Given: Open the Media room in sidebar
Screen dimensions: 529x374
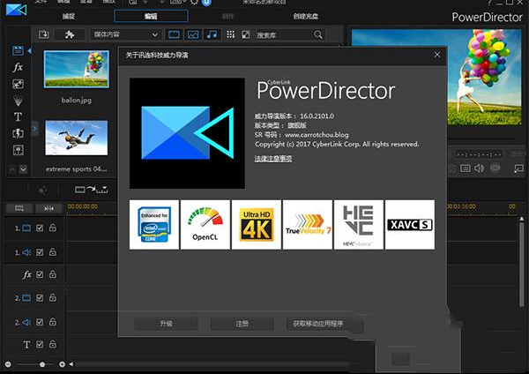Looking at the screenshot, I should click(18, 50).
